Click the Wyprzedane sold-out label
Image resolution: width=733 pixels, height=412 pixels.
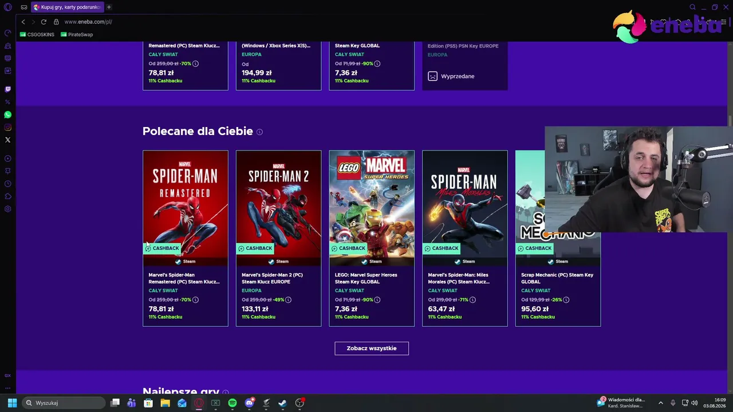click(458, 76)
